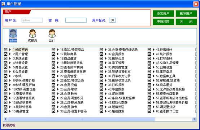
Task: Click the right scroll arrow
Action: (194, 119)
